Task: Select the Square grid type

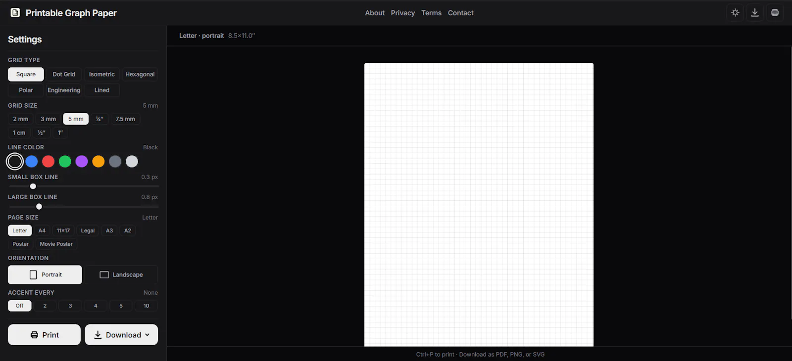Action: pos(26,74)
